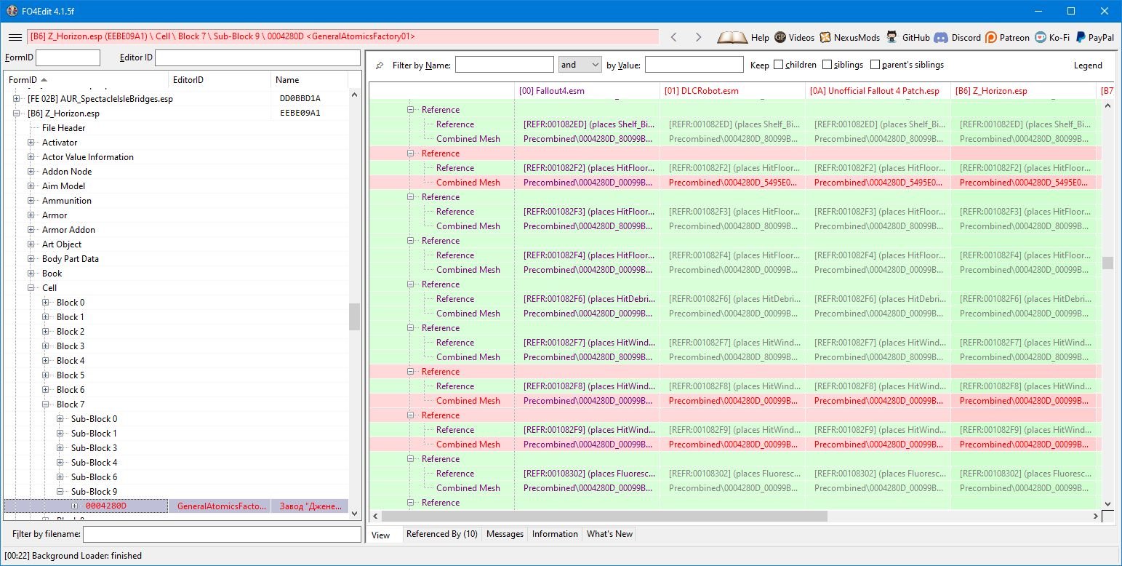Expand the Armor Addon tree node

click(x=31, y=230)
